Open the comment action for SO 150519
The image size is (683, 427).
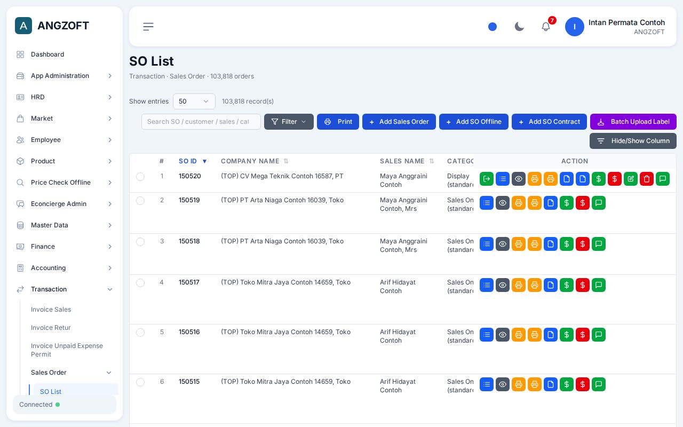599,203
